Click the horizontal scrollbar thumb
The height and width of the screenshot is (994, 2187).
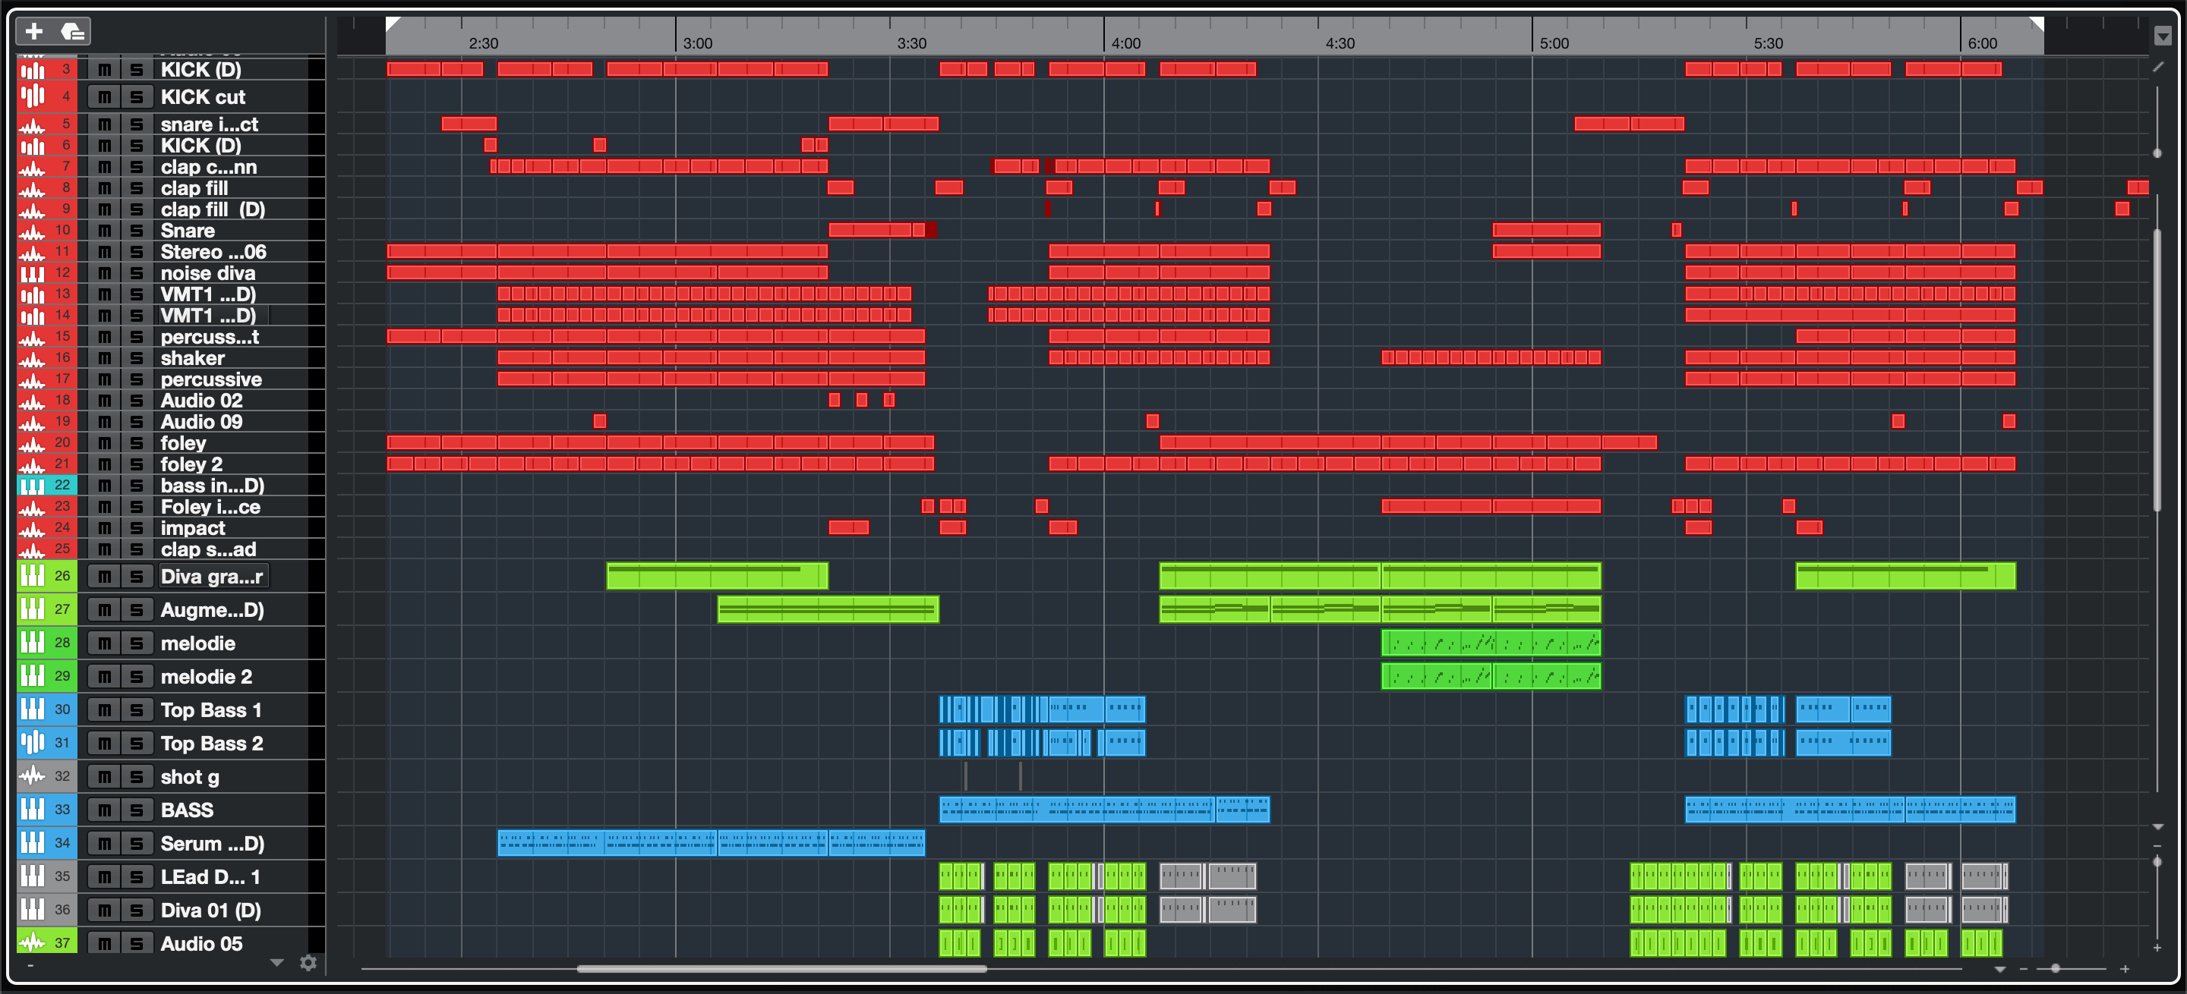(x=782, y=968)
